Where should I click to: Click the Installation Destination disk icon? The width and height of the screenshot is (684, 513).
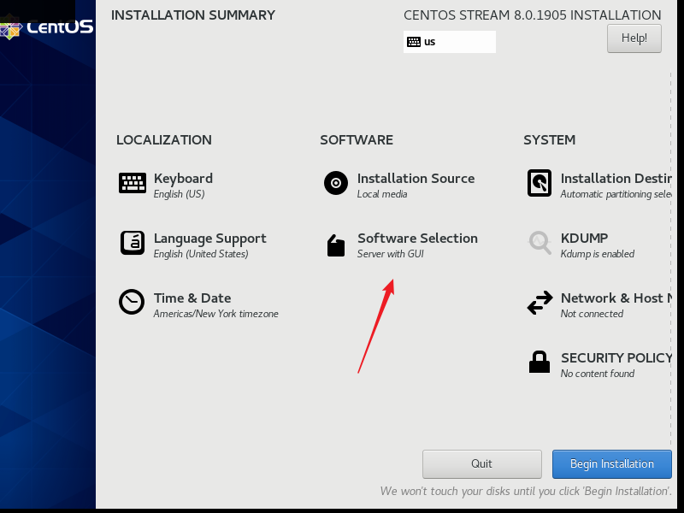tap(540, 183)
